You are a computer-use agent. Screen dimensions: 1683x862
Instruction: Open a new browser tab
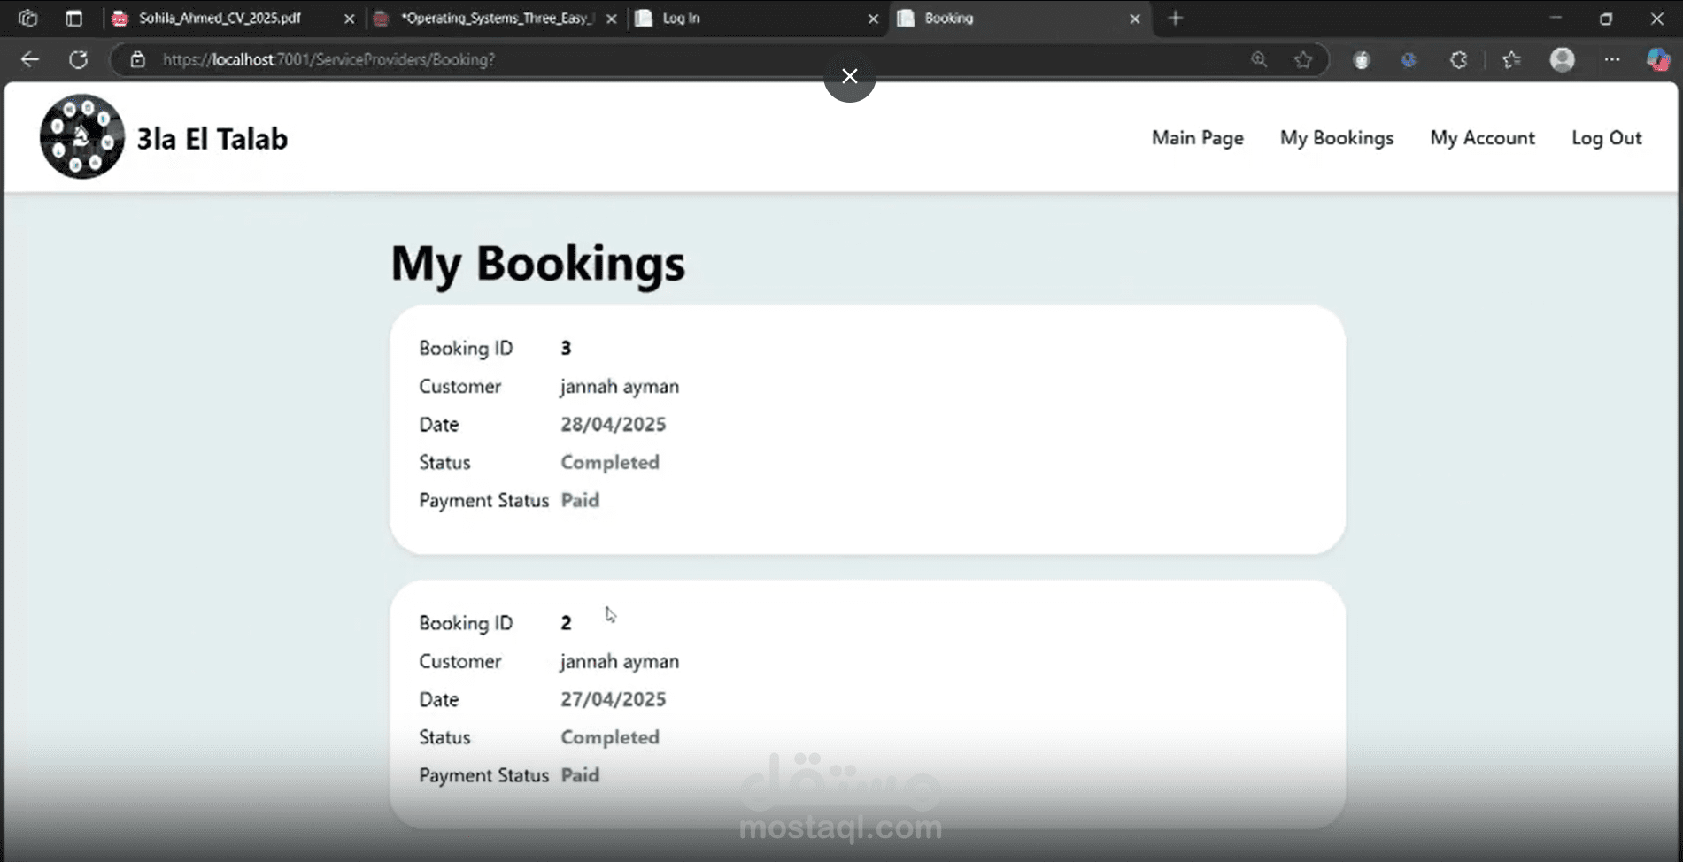click(1176, 18)
